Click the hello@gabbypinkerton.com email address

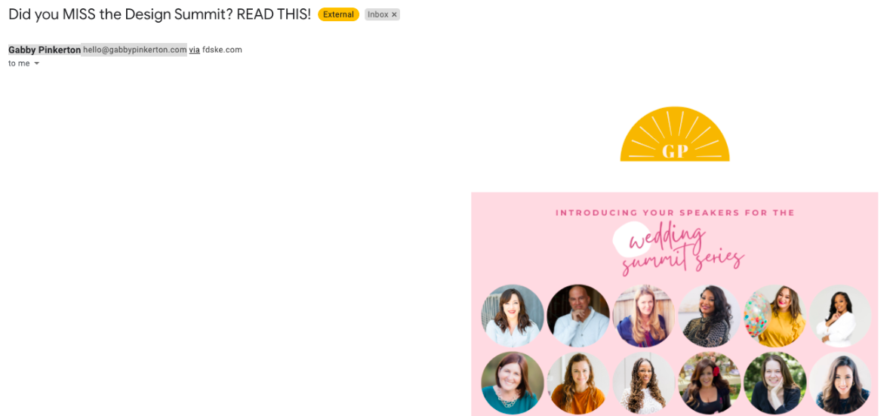coord(134,50)
